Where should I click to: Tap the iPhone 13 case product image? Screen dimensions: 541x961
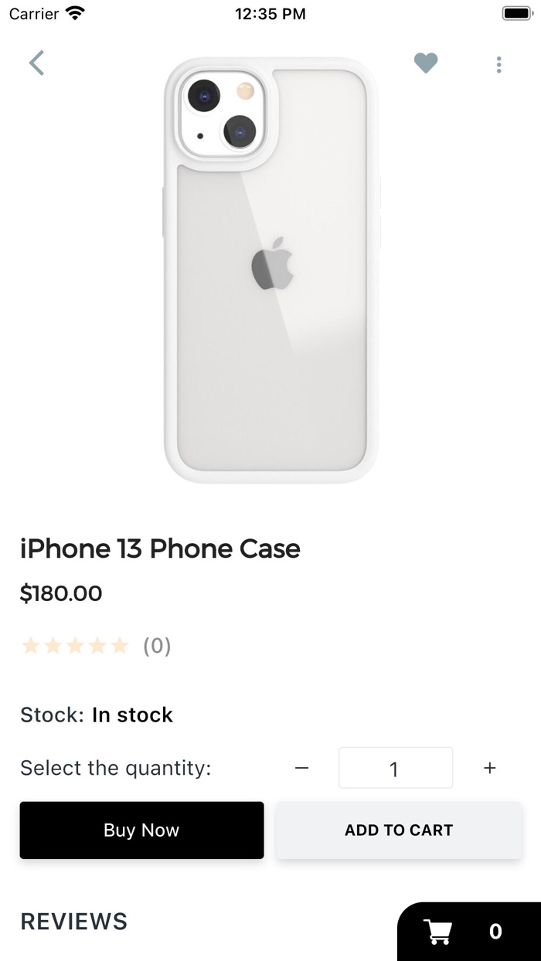(x=270, y=270)
